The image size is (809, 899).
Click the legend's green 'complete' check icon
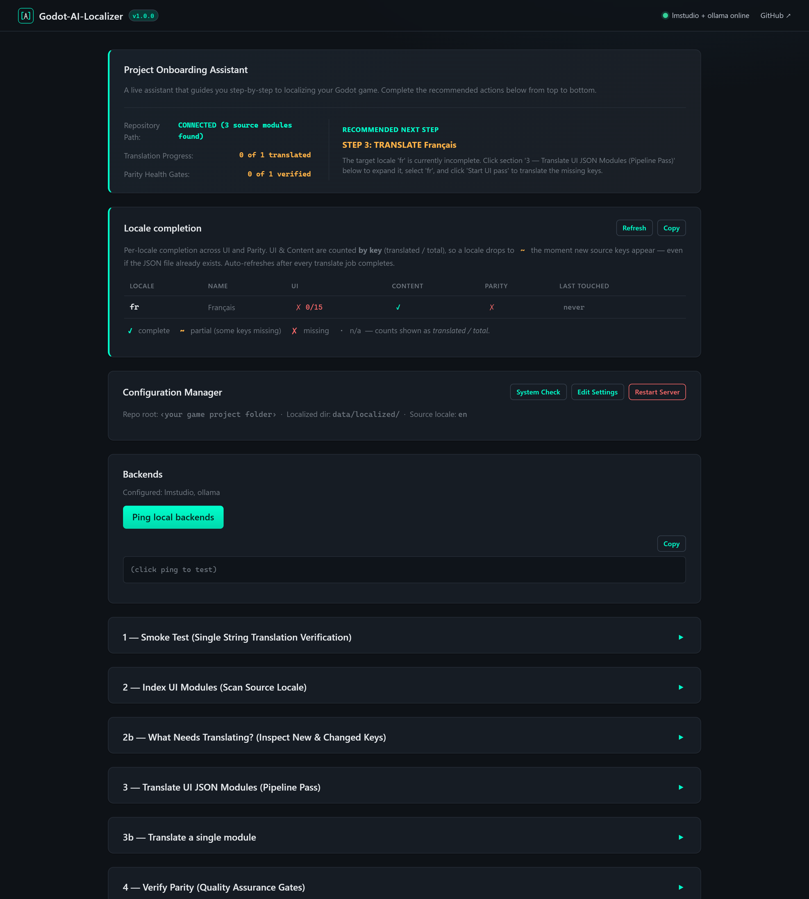[130, 331]
